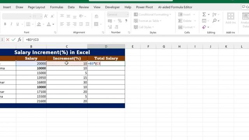Open the Number Format dropdown (General)
The image size is (249, 140).
[x=118, y=14]
